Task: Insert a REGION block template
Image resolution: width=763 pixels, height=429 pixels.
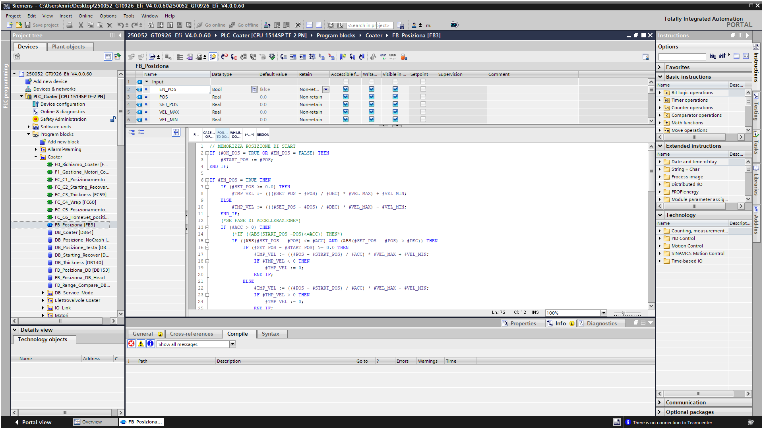Action: (263, 135)
